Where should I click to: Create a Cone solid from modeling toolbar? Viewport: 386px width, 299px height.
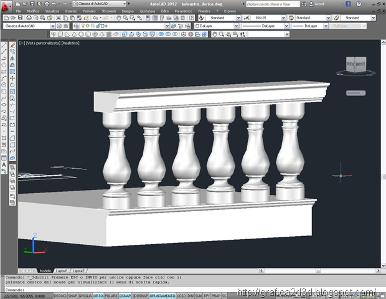point(74,34)
